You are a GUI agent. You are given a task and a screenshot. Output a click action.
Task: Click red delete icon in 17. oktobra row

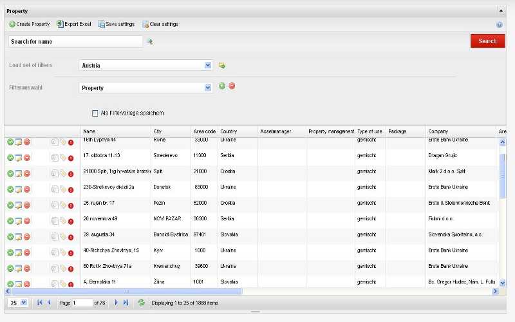27,158
